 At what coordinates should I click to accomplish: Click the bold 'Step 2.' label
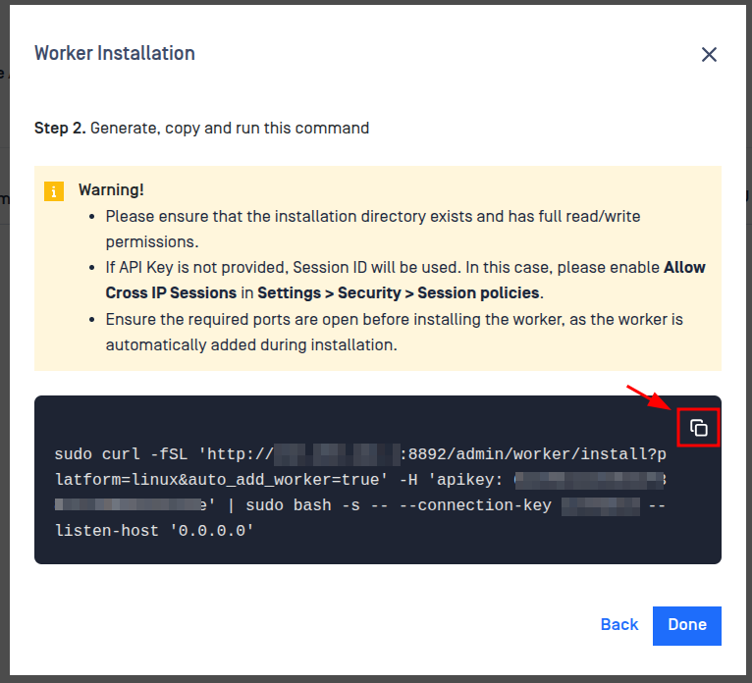coord(60,129)
